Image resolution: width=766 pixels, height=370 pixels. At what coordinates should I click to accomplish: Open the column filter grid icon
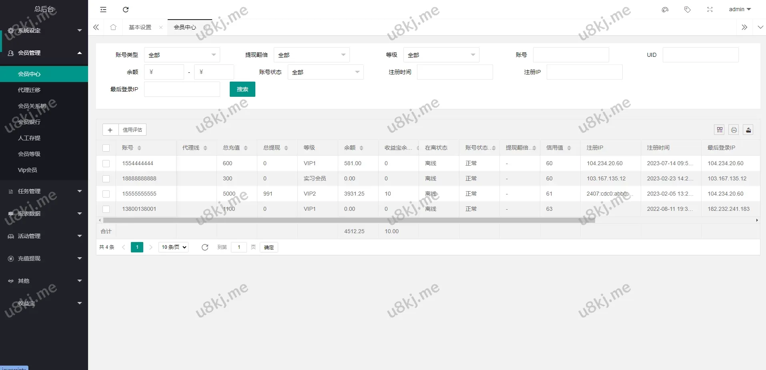tap(720, 130)
